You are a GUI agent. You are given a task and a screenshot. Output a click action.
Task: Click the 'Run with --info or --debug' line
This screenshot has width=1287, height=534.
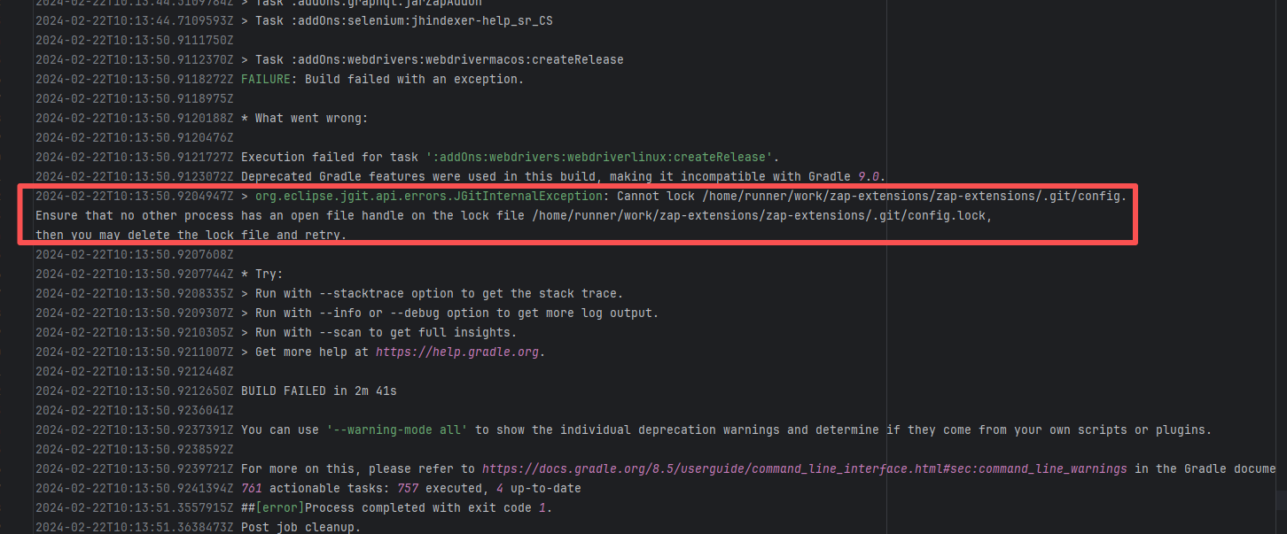coord(456,313)
